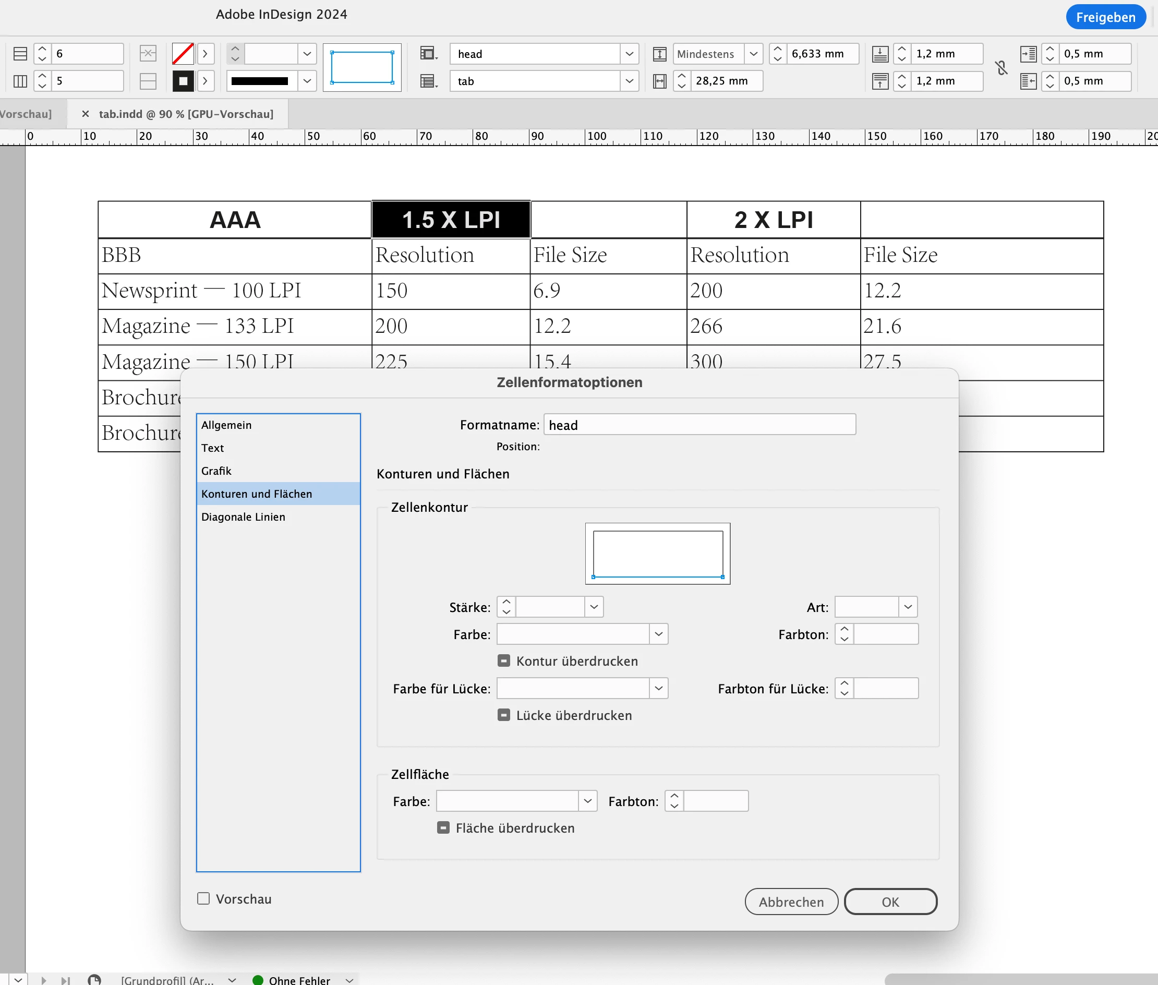Enable the Vorschau checkbox
Viewport: 1158px width, 985px height.
point(203,898)
